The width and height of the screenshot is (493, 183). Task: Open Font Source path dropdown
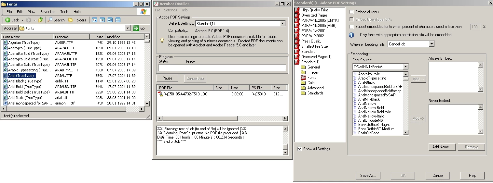pos(405,67)
